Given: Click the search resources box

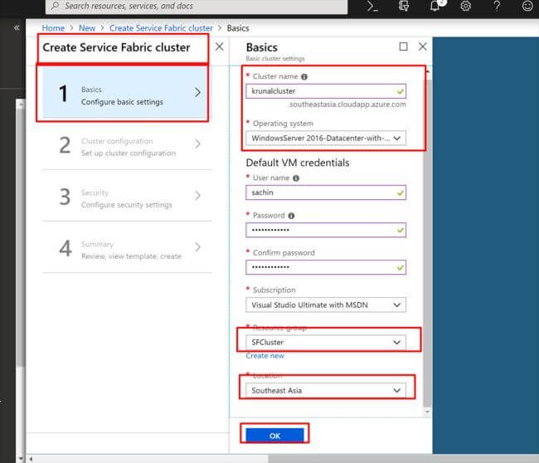Looking at the screenshot, I should pyautogui.click(x=197, y=6).
